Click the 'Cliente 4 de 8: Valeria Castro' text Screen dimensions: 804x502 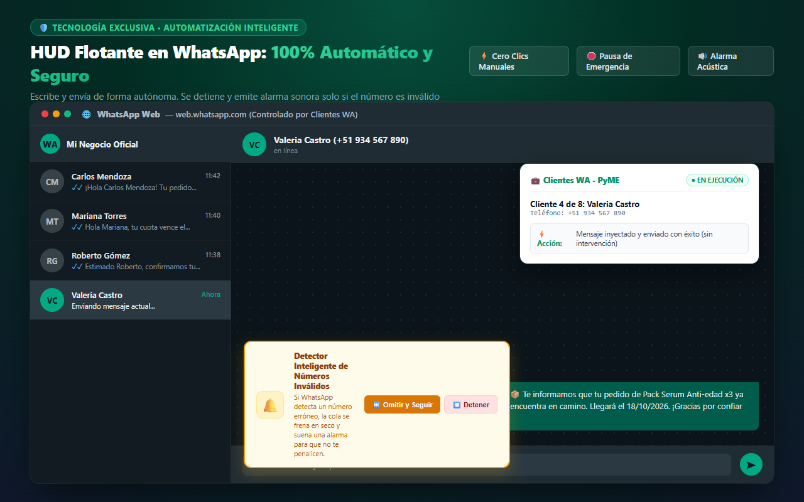(x=585, y=204)
